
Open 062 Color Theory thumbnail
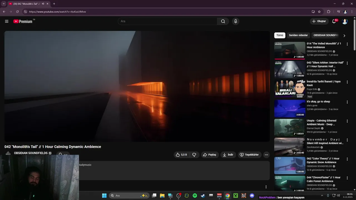pyautogui.click(x=290, y=165)
